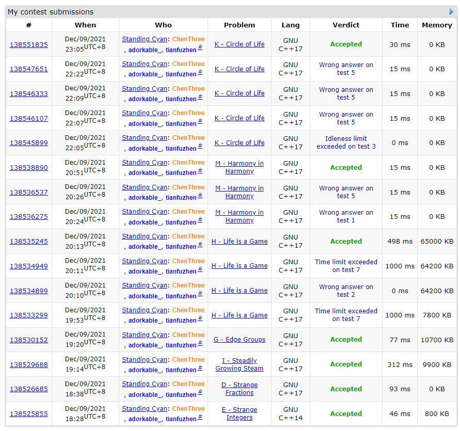Open H - Life is a Game in the 138535245 row
The height and width of the screenshot is (431, 460).
[240, 241]
